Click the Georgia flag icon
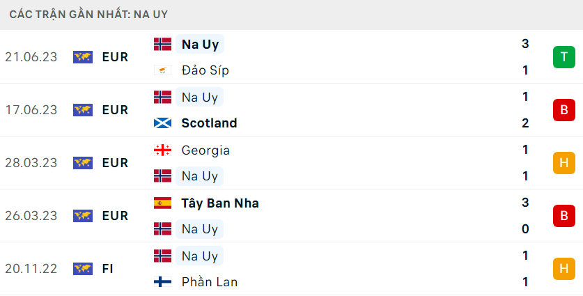The image size is (583, 296). 162,150
